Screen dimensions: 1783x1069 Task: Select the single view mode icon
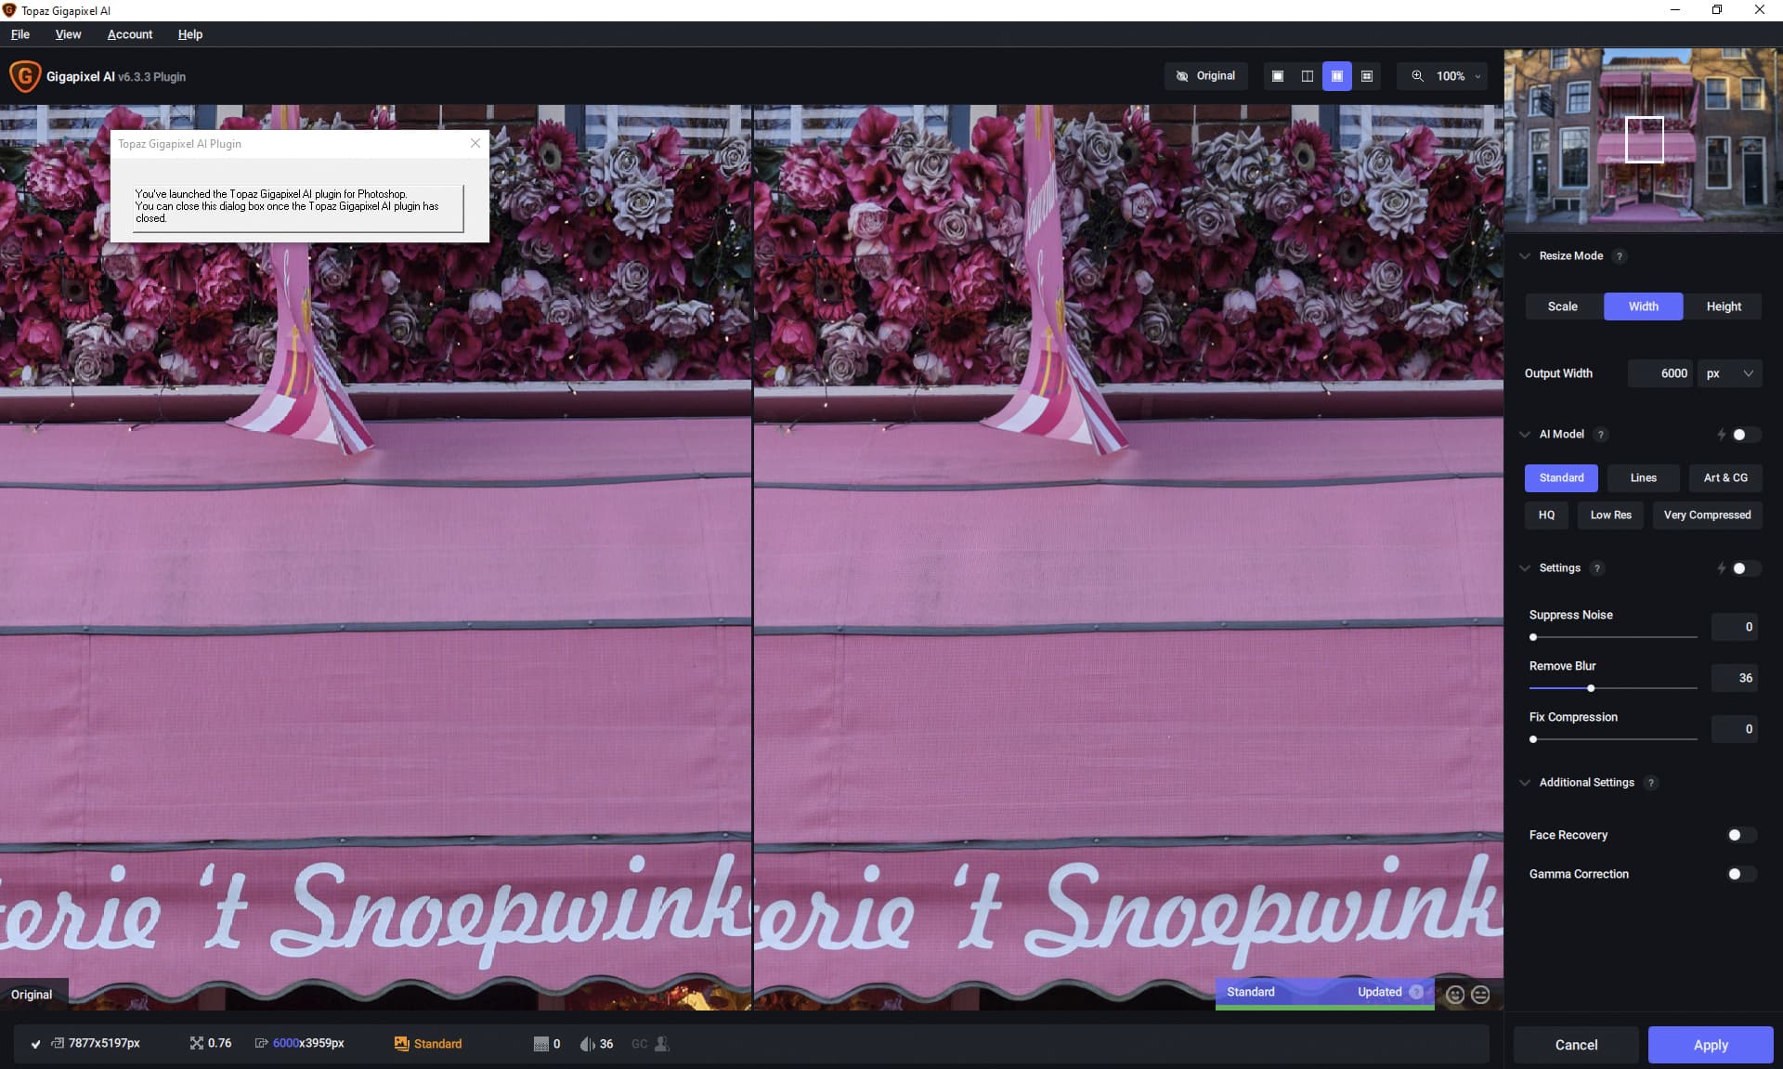(1277, 76)
